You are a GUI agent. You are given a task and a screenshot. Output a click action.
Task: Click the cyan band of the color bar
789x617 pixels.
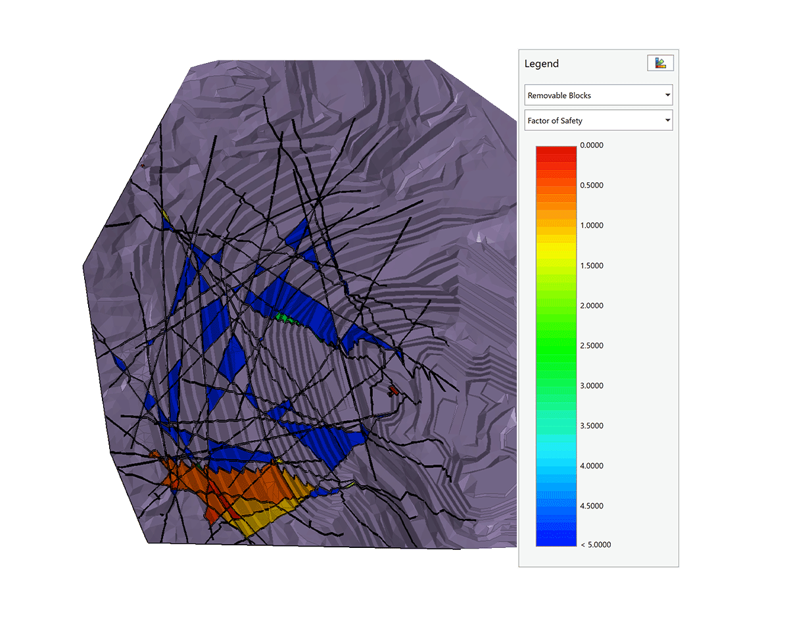click(556, 447)
